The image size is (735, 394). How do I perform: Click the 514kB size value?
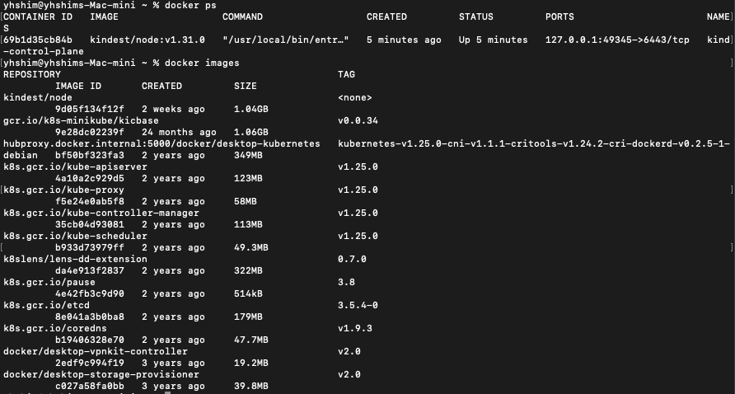pos(249,293)
